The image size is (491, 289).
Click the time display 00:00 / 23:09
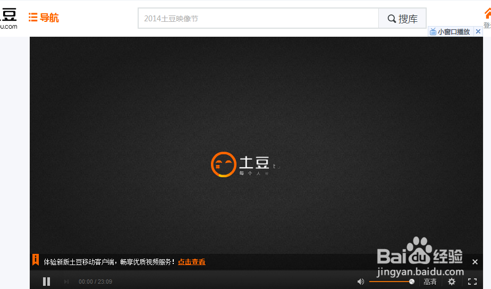pyautogui.click(x=95, y=282)
